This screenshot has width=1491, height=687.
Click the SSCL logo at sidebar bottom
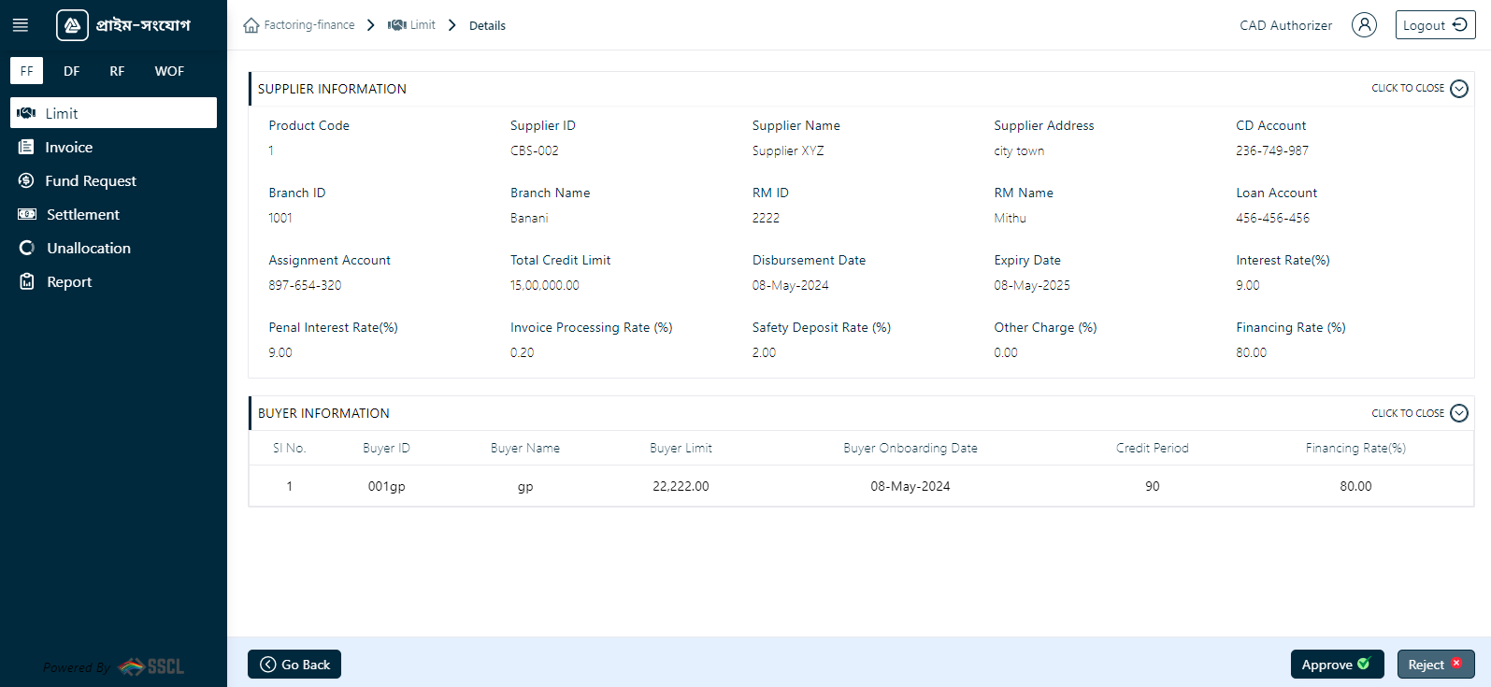coord(151,666)
